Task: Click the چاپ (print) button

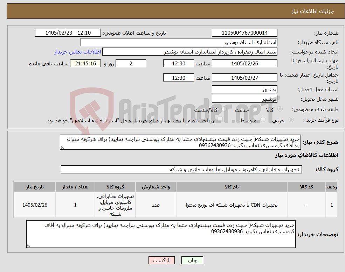Action: [x=192, y=260]
